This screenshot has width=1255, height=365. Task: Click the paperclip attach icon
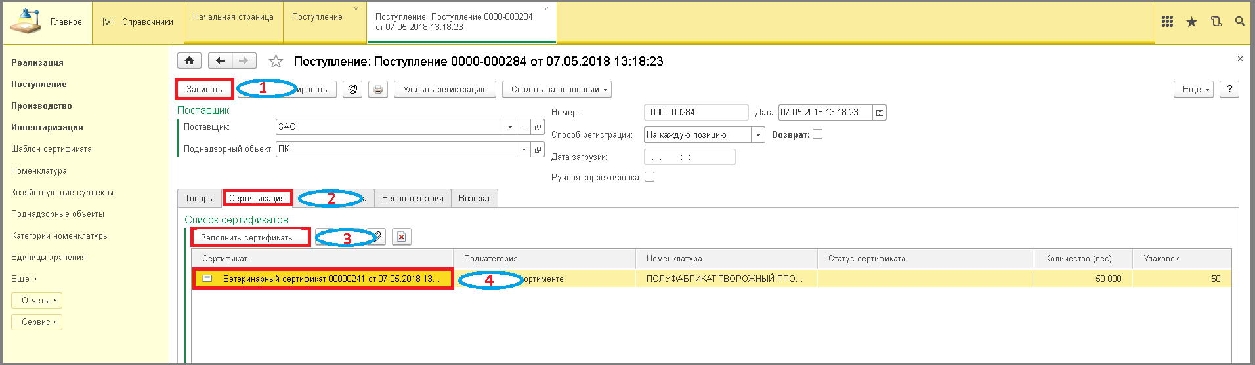pyautogui.click(x=378, y=236)
